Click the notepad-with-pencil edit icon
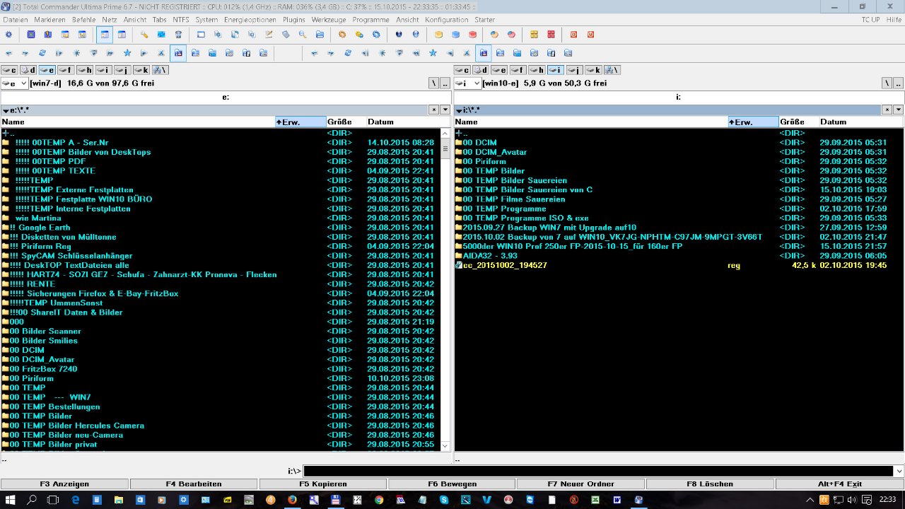This screenshot has width=905, height=509. tap(269, 34)
